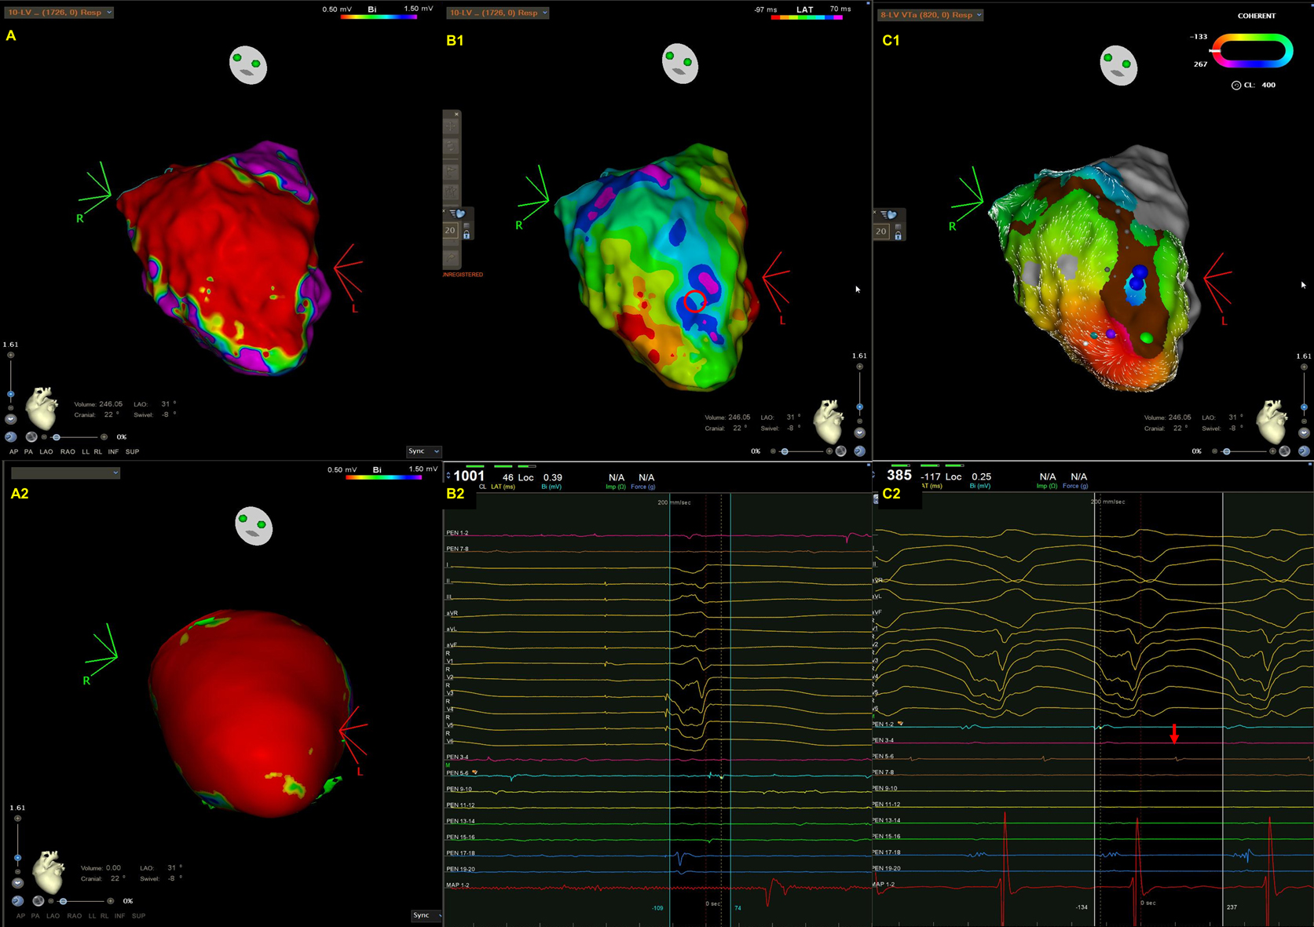The height and width of the screenshot is (927, 1314).
Task: Open the 8-LV VTa map dropdown in C1
Action: point(931,15)
